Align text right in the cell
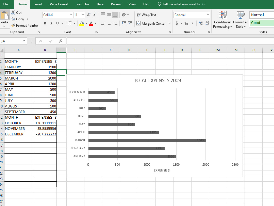This screenshot has height=206, width=274. pos(115,23)
